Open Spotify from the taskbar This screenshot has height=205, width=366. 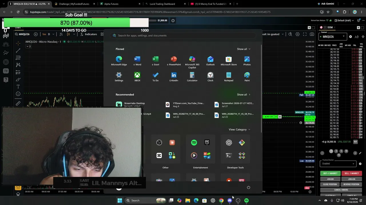pyautogui.click(x=246, y=200)
